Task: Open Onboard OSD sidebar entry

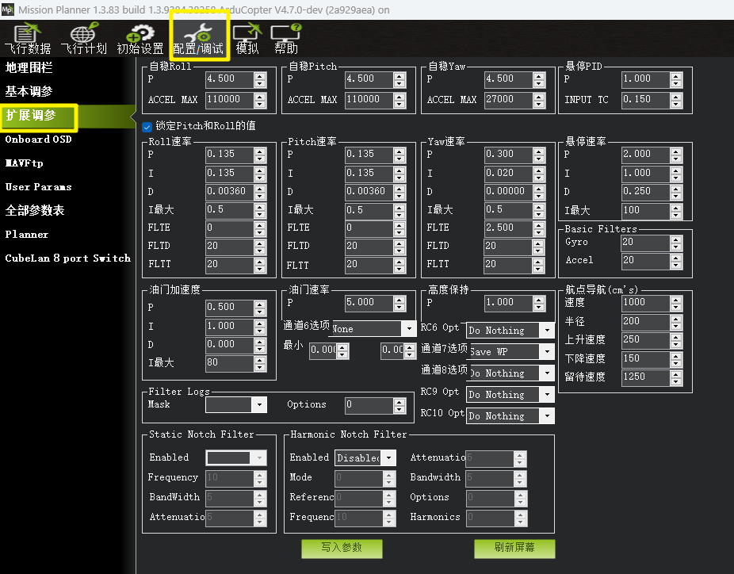Action: [38, 140]
